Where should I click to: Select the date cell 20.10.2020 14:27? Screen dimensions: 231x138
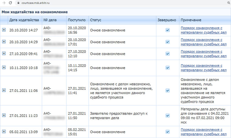23,30
